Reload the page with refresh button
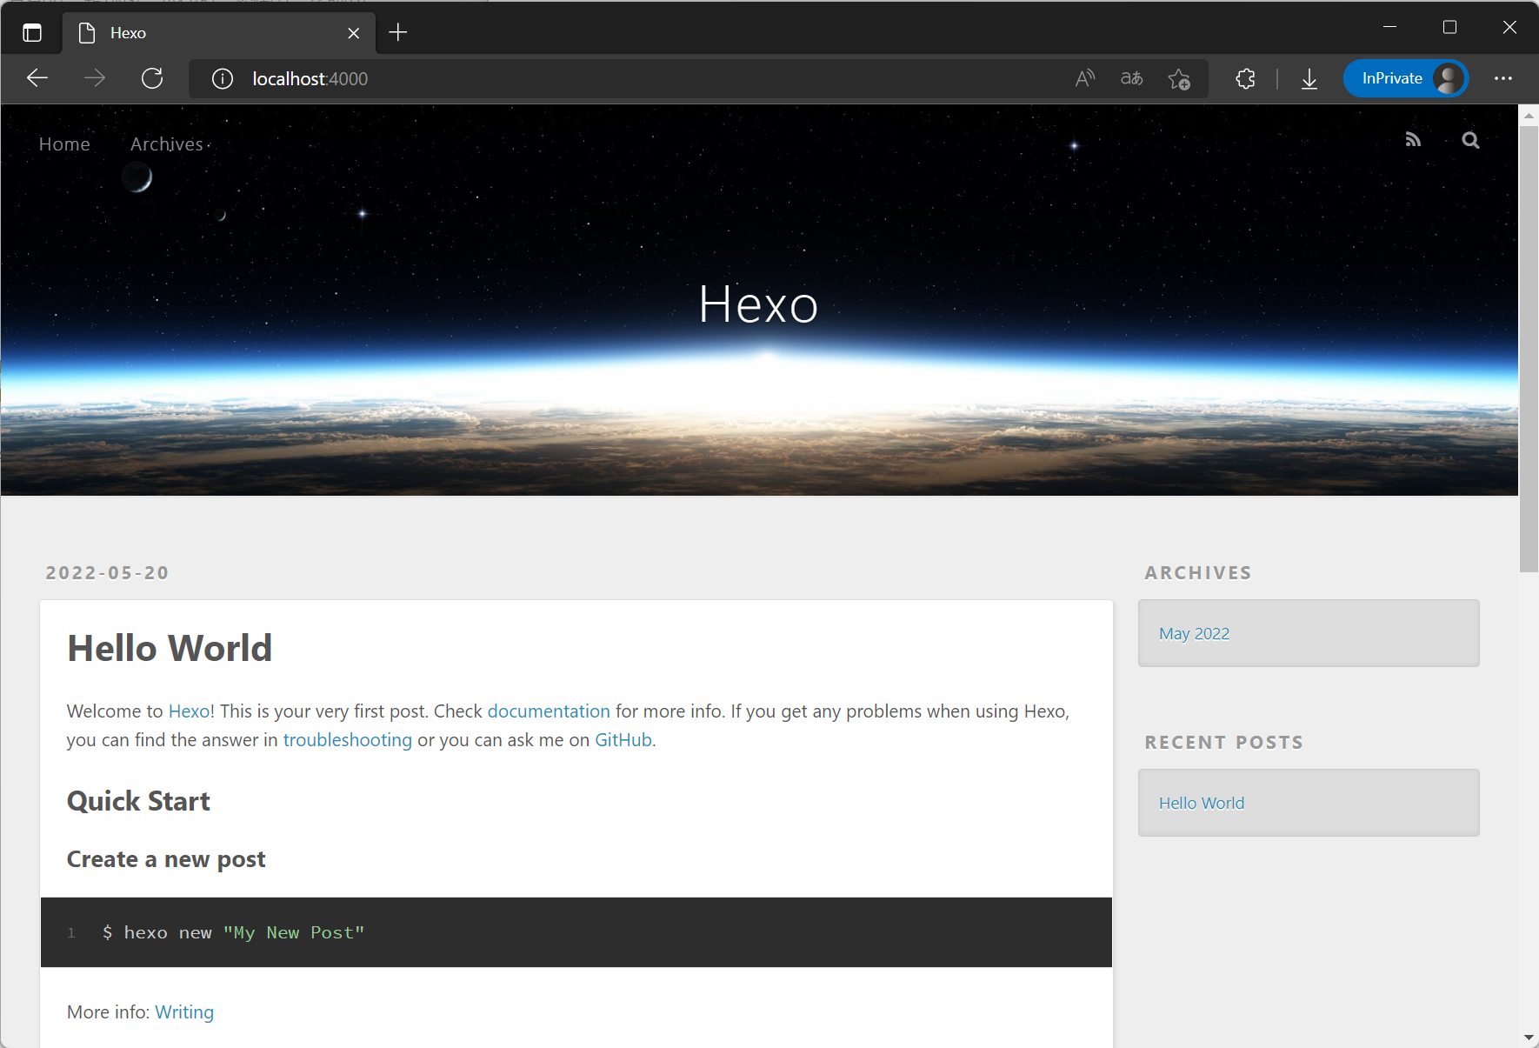Viewport: 1539px width, 1048px height. (x=152, y=78)
